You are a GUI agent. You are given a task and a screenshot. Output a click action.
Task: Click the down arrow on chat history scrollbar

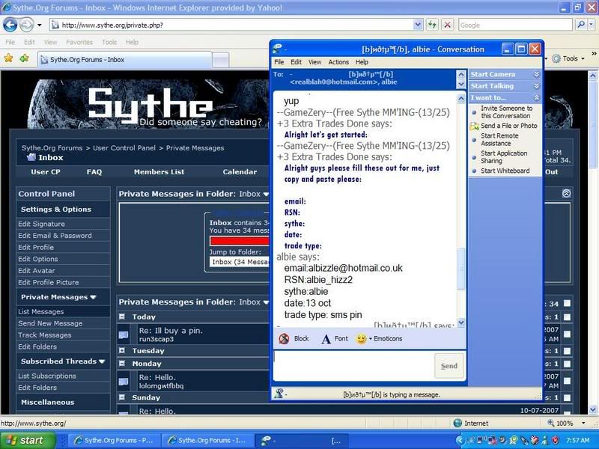[461, 323]
